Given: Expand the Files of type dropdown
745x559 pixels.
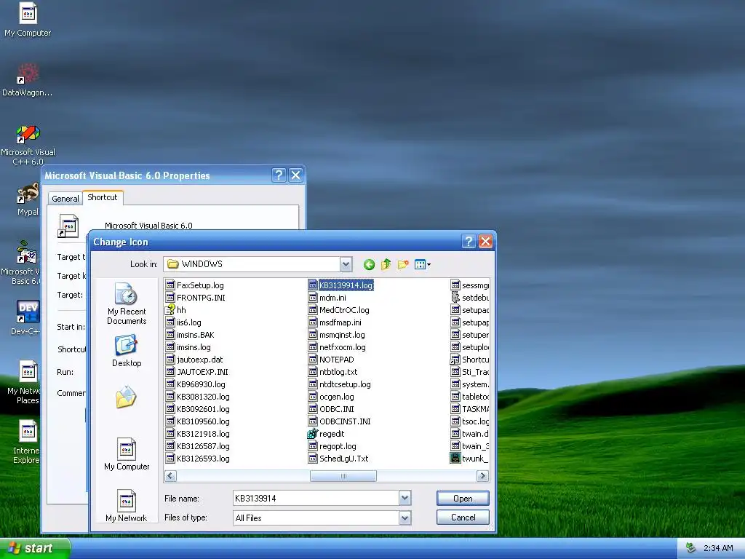Looking at the screenshot, I should [405, 518].
